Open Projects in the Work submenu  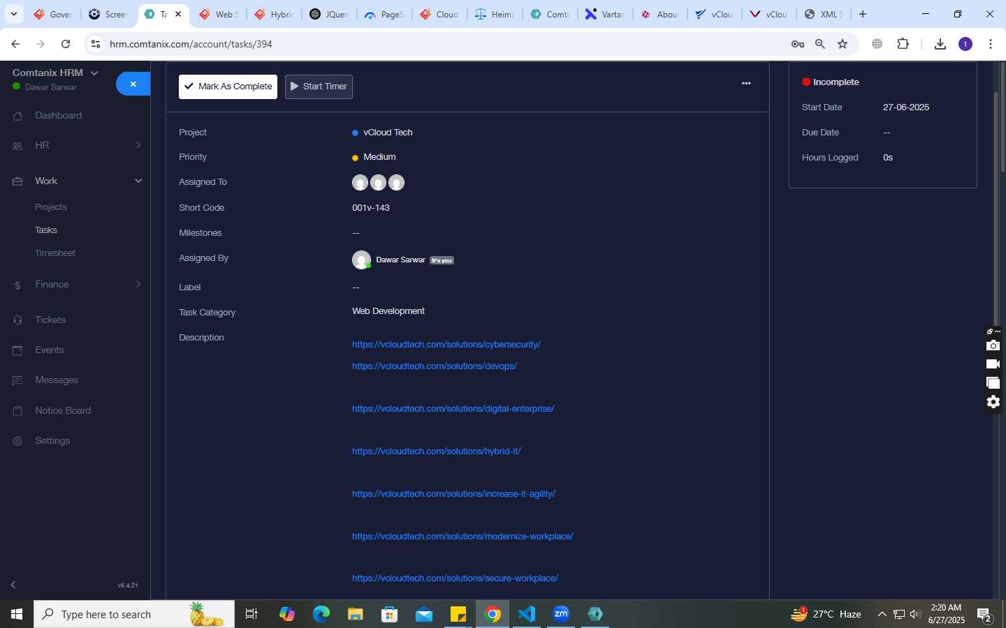point(51,207)
